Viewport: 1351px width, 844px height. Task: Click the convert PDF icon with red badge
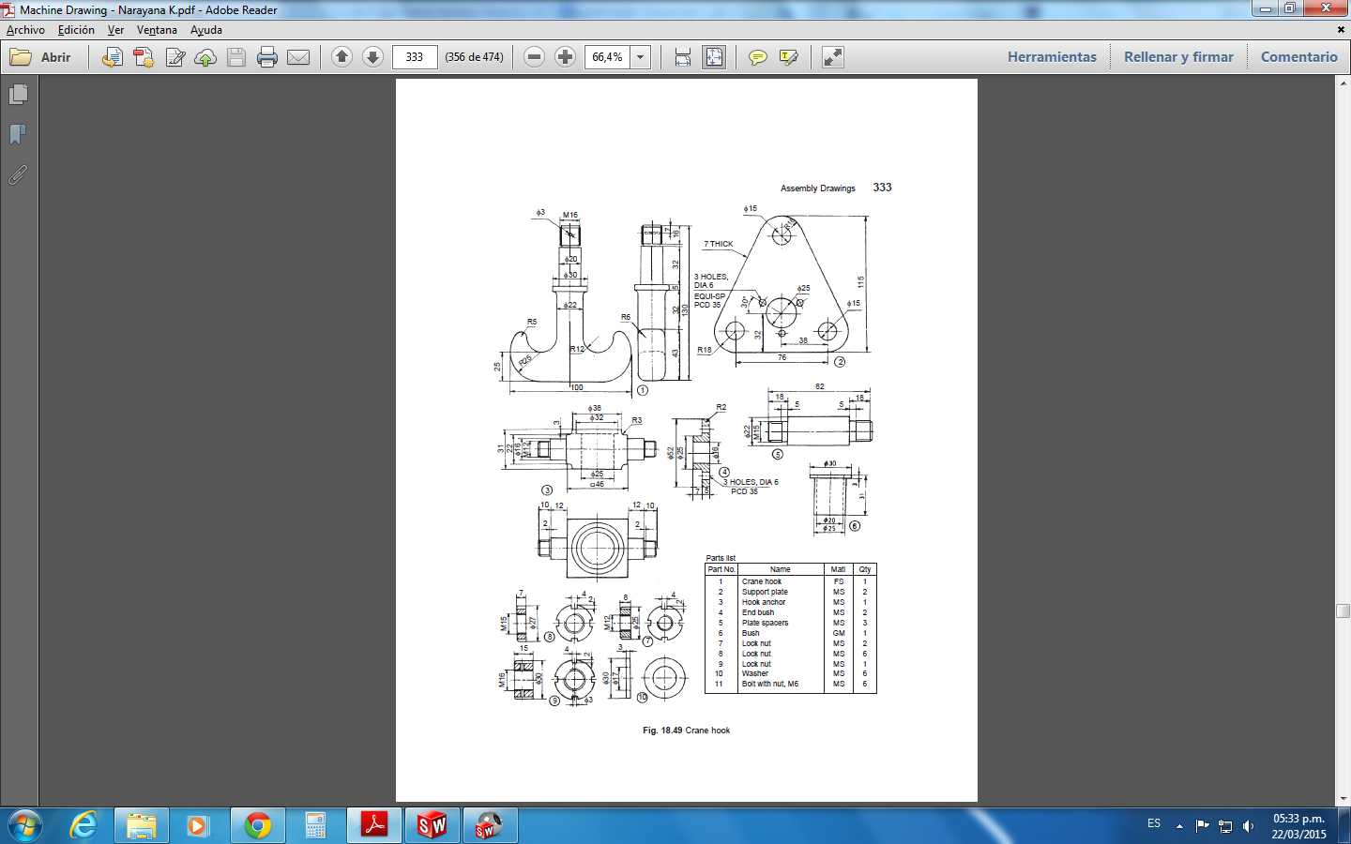[x=144, y=57]
